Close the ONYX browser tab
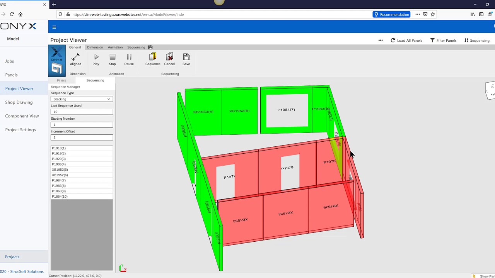The height and width of the screenshot is (278, 495). coord(44,5)
